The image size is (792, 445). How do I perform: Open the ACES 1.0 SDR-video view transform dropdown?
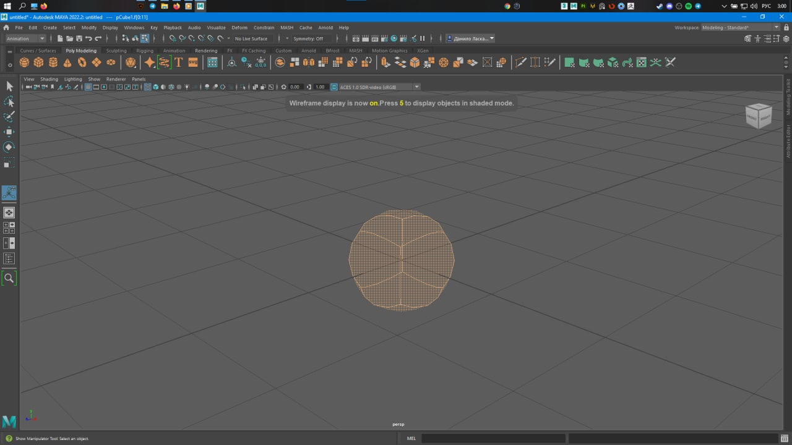coord(380,87)
